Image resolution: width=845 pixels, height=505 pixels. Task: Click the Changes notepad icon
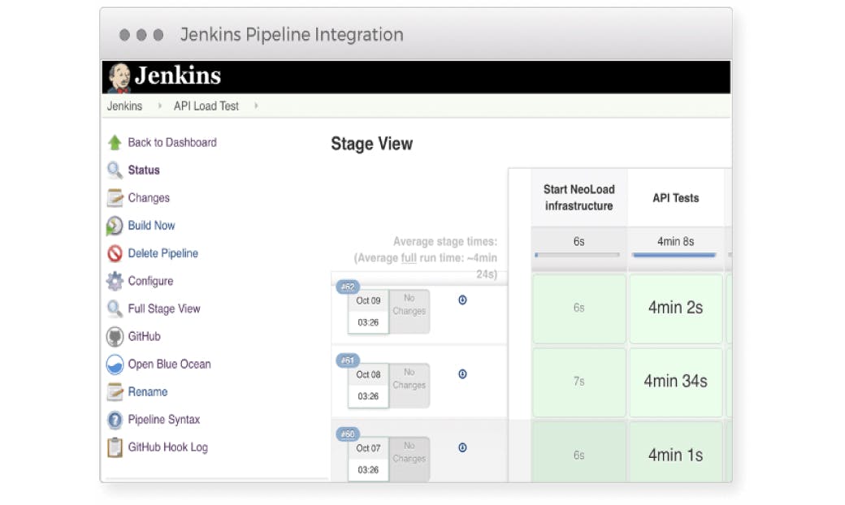(115, 198)
